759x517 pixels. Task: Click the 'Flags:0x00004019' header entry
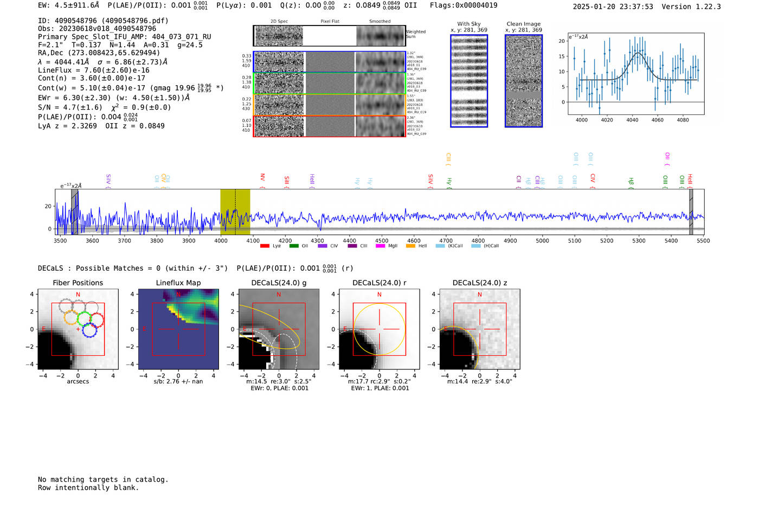click(x=464, y=5)
